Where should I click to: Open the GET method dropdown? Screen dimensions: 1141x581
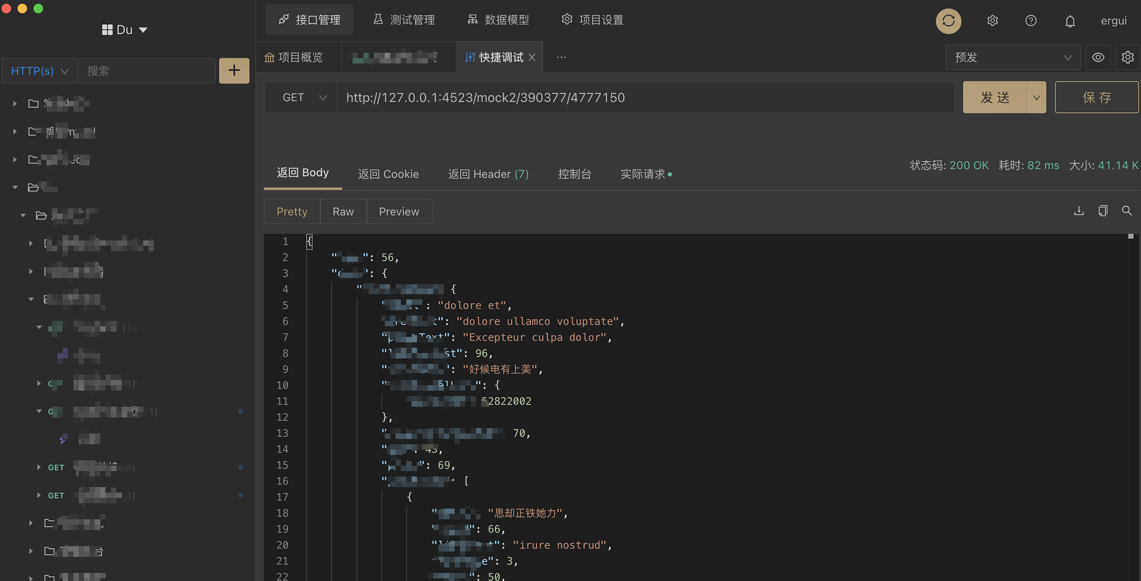click(304, 97)
